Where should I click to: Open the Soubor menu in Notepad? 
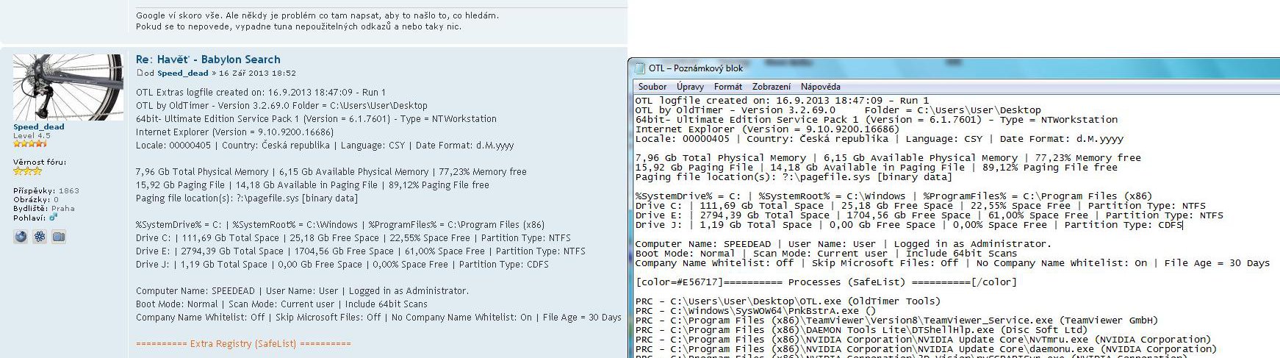[x=652, y=87]
